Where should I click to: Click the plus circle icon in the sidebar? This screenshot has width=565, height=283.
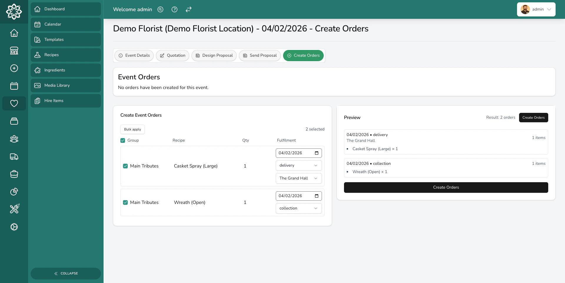click(x=14, y=68)
